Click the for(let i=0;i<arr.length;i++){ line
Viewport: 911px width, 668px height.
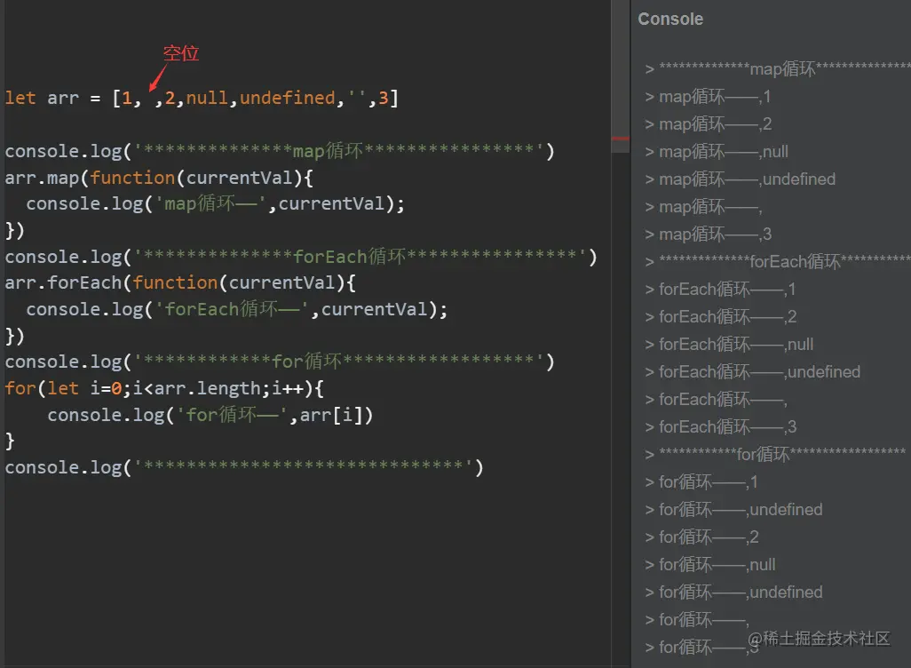coord(164,388)
